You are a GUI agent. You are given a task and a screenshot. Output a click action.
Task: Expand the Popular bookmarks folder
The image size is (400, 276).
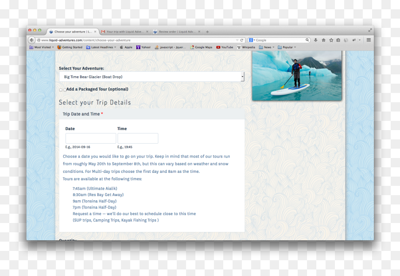click(x=287, y=47)
